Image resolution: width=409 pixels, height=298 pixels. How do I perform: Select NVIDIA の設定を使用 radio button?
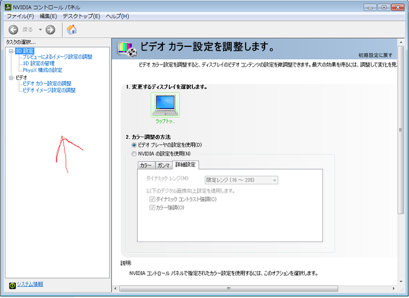134,154
